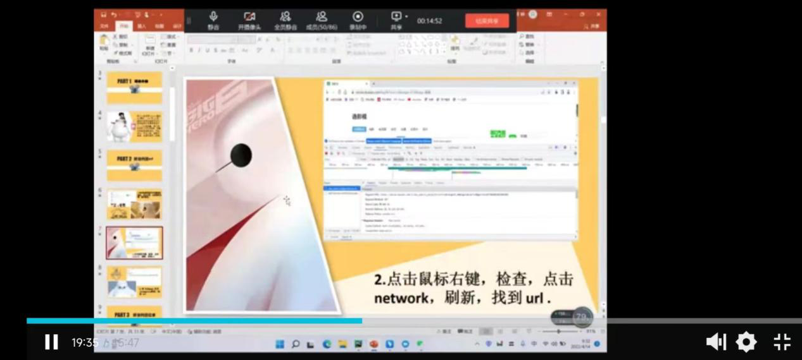
Task: Click the PowerPoint taskbar icon
Action: click(373, 344)
